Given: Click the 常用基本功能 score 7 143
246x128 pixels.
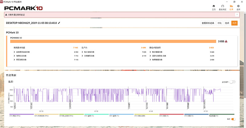Looking at the screenshot, I should (76, 48).
